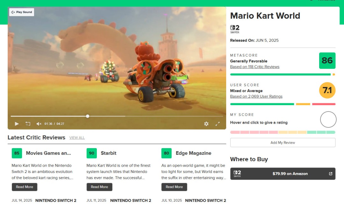Enter fullscreen video mode

coord(218,124)
